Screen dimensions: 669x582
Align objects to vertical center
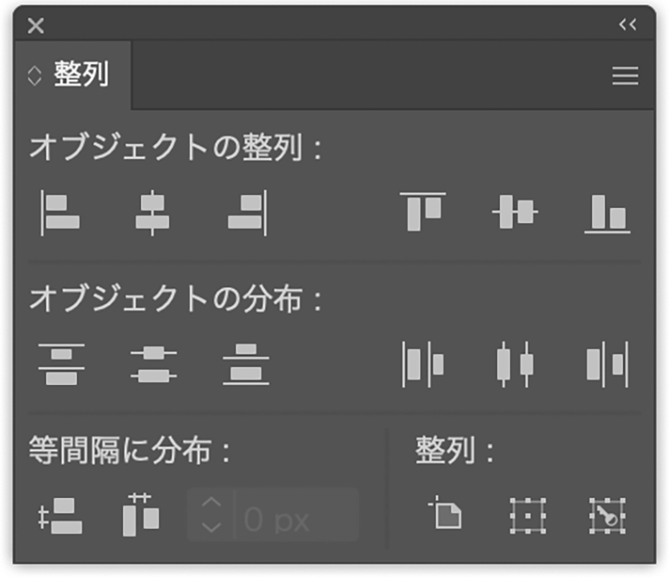(x=514, y=212)
